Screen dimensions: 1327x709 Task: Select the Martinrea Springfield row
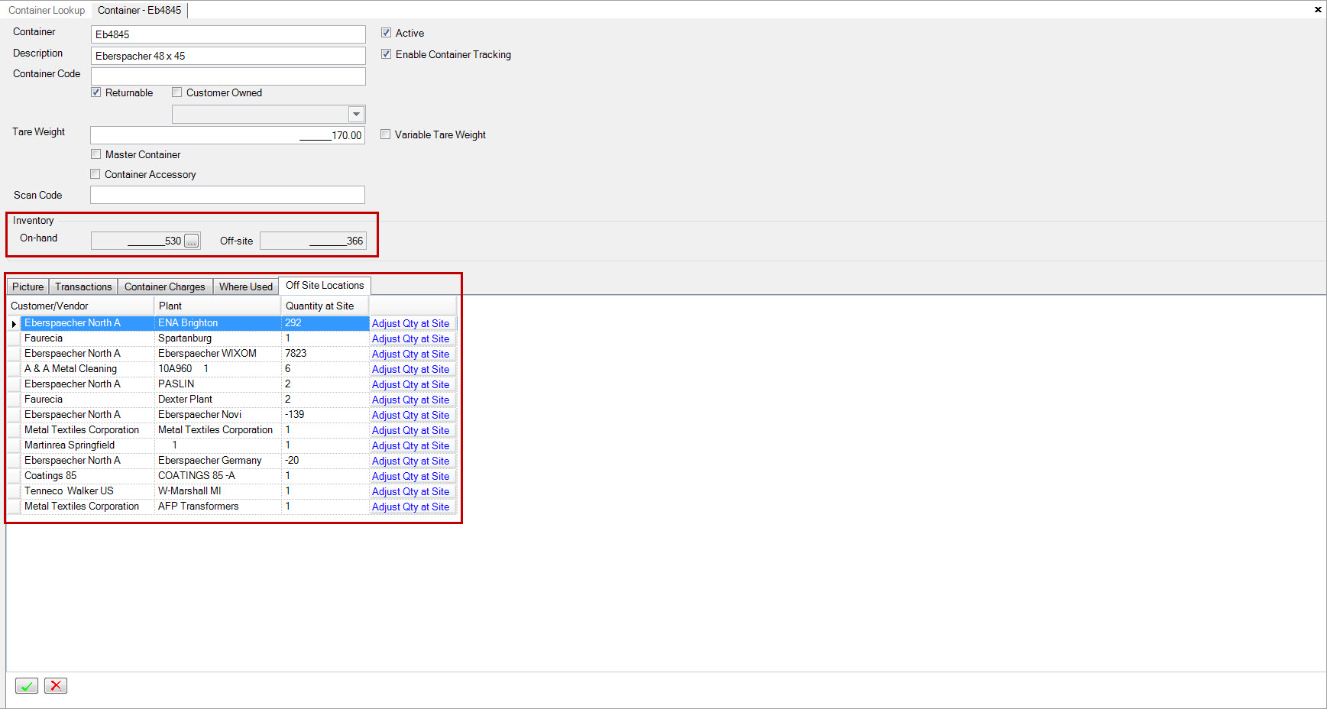tap(232, 445)
